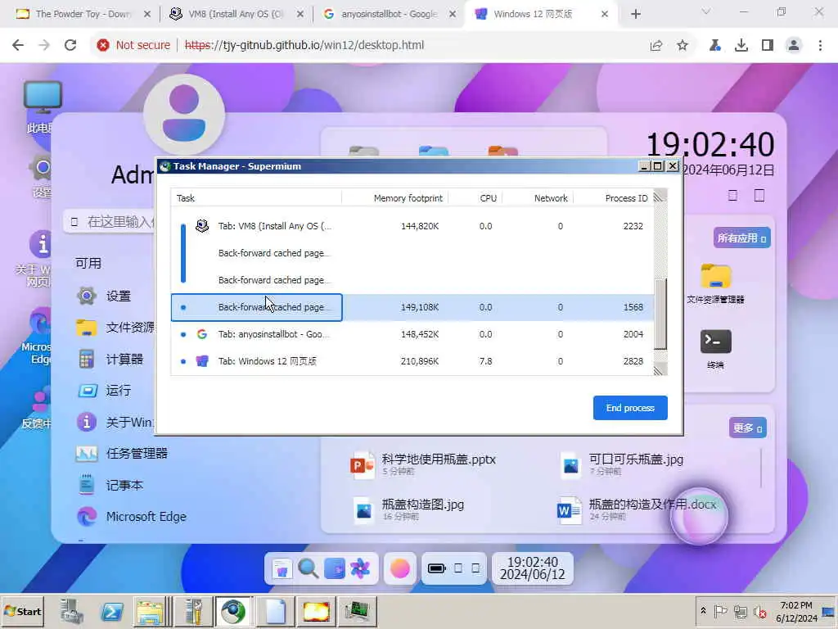This screenshot has height=629, width=838.
Task: Sort Task Manager by Process ID column
Action: point(626,198)
